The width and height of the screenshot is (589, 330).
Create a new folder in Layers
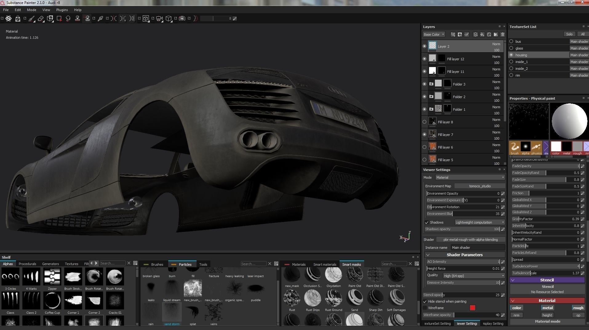click(x=496, y=34)
